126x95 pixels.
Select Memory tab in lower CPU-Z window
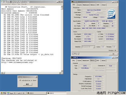pos(93,60)
